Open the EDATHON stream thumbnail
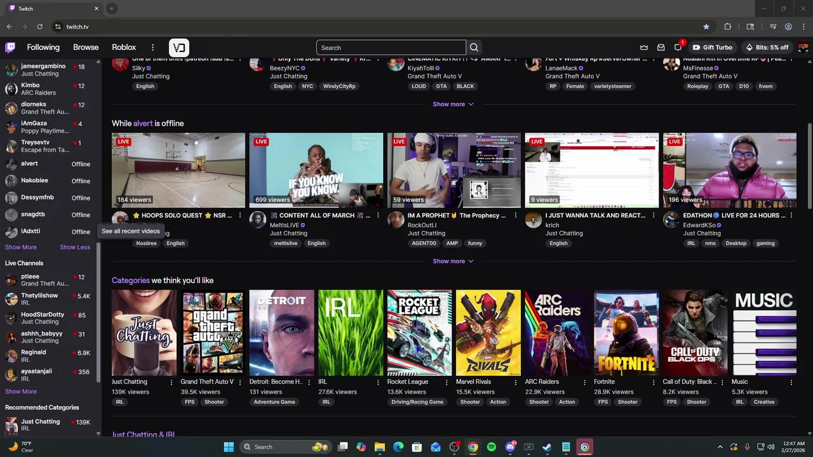The height and width of the screenshot is (457, 813). (729, 170)
